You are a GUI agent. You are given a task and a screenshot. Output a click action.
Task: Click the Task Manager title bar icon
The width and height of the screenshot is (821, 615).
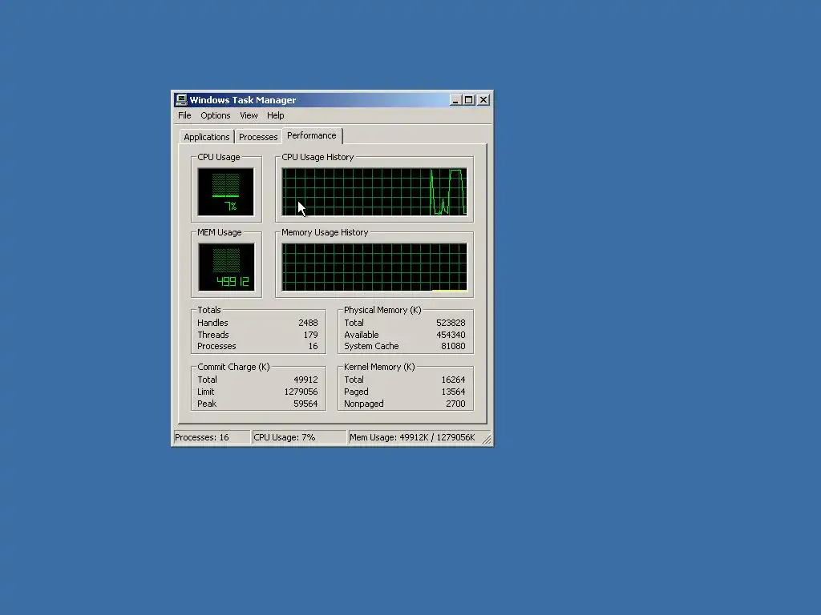(181, 100)
